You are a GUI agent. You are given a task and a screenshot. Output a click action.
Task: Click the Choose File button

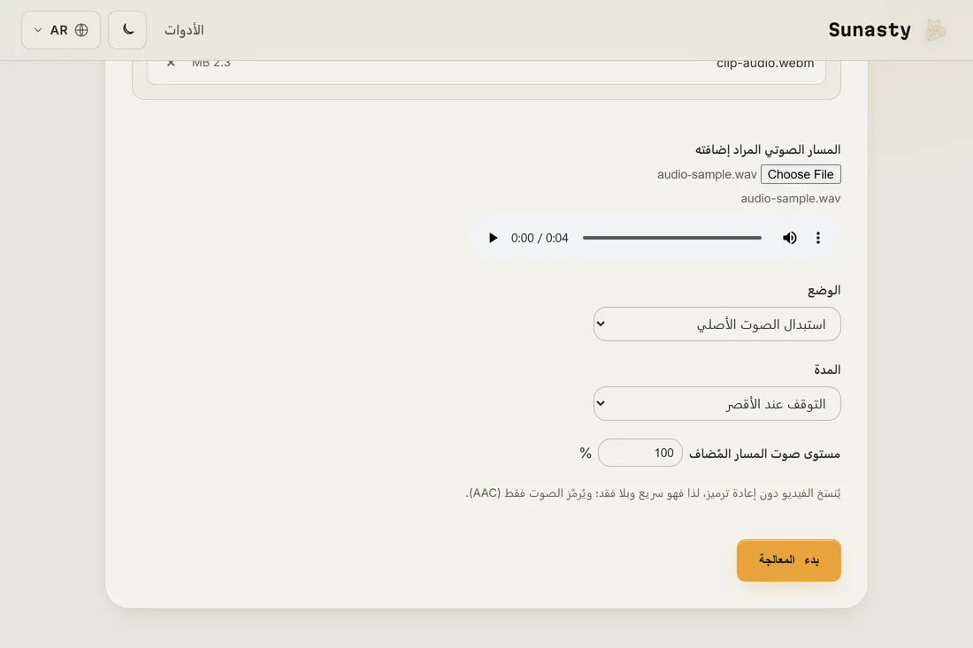[801, 174]
